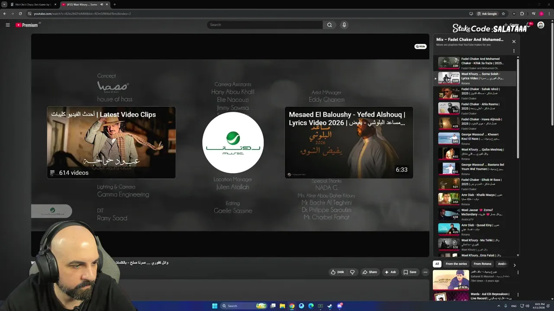Viewport: 554px width, 311px height.
Task: Click the Ask sparkle button below the video
Action: point(390,272)
